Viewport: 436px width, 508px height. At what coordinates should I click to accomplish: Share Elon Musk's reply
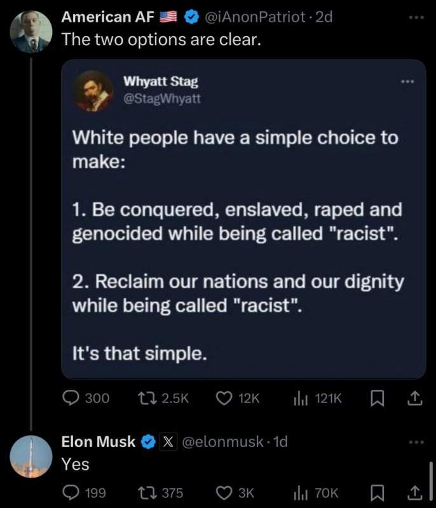[x=414, y=493]
